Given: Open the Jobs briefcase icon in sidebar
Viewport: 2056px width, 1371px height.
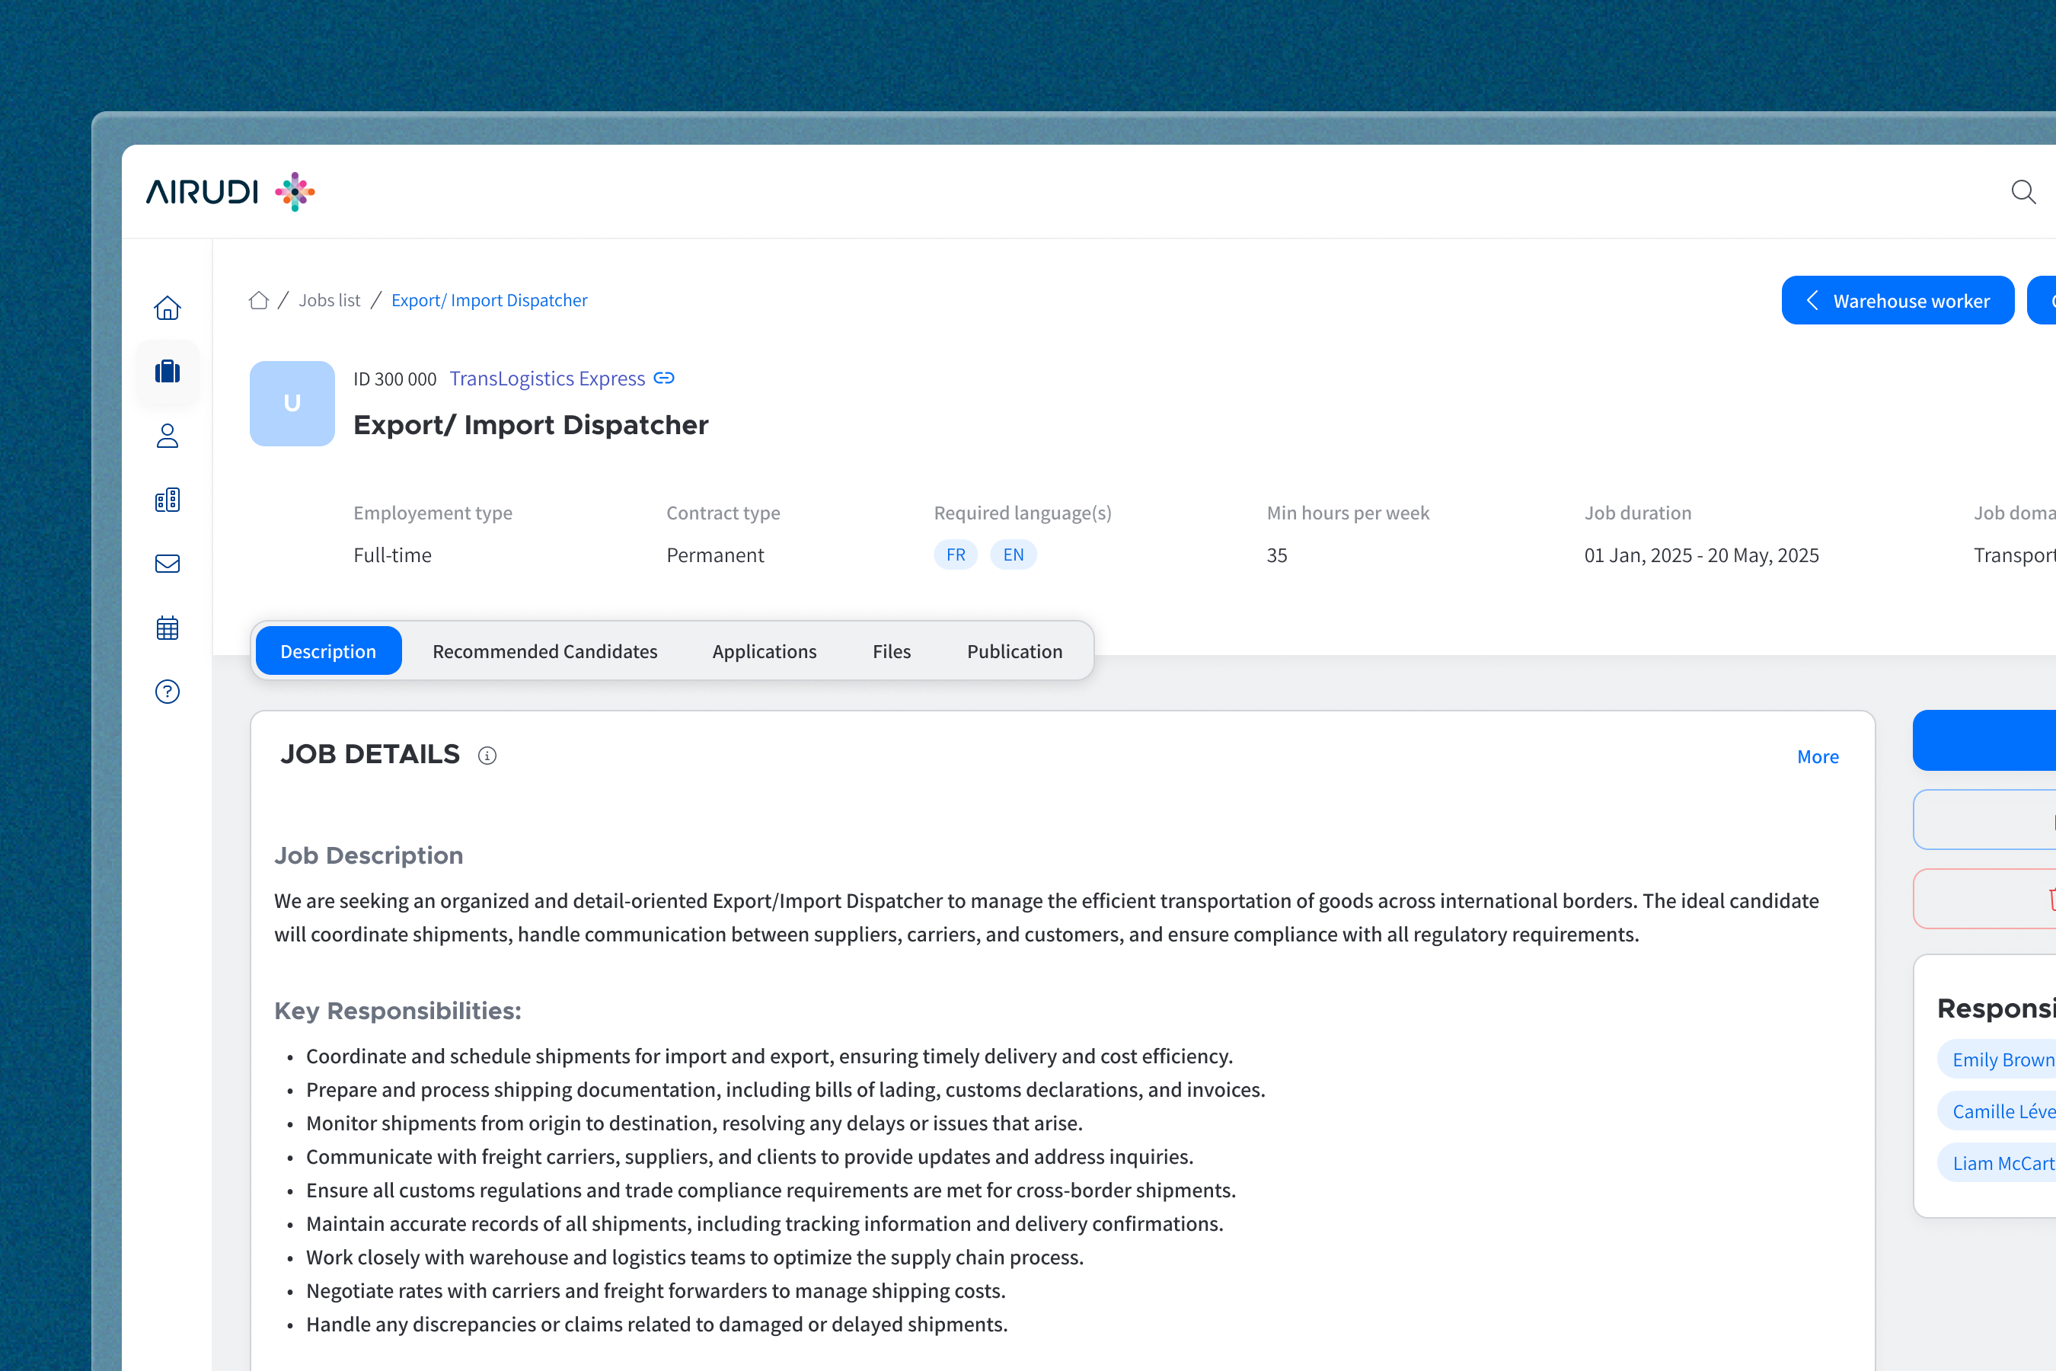Looking at the screenshot, I should point(167,372).
